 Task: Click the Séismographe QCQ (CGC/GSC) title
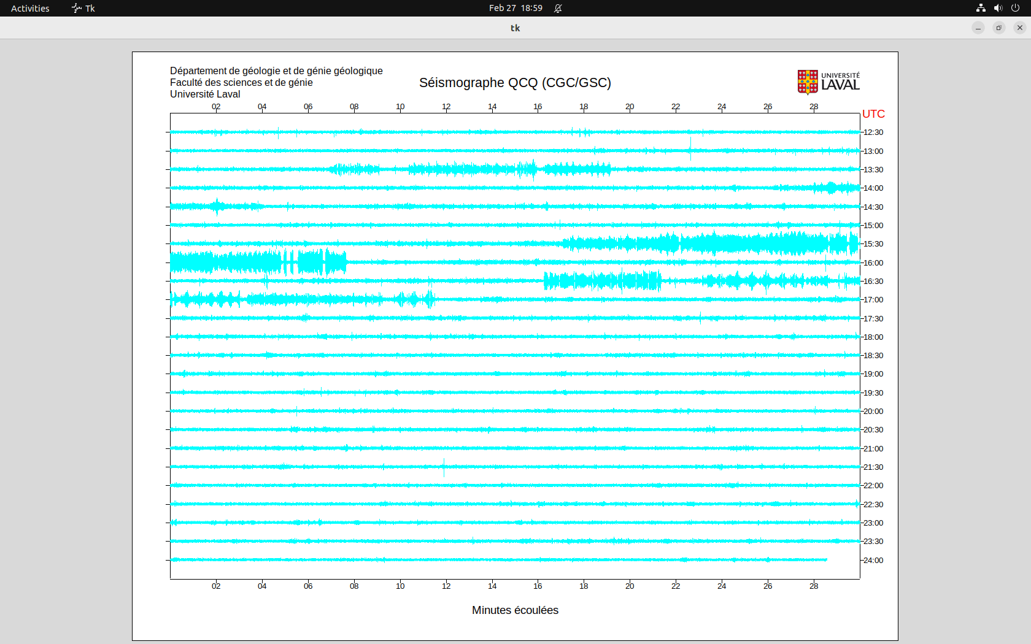click(515, 83)
